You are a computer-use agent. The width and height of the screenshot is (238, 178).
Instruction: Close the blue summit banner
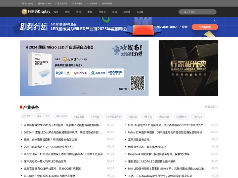pos(215,20)
